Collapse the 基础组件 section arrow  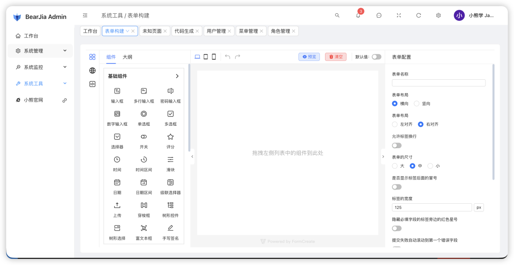177,76
